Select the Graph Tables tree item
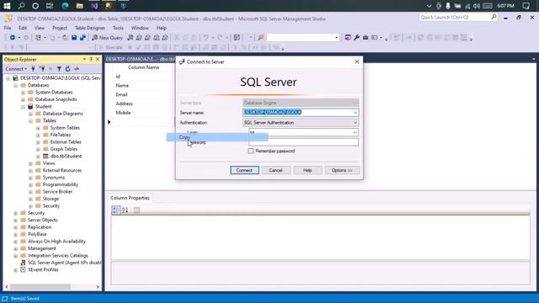 pos(64,149)
